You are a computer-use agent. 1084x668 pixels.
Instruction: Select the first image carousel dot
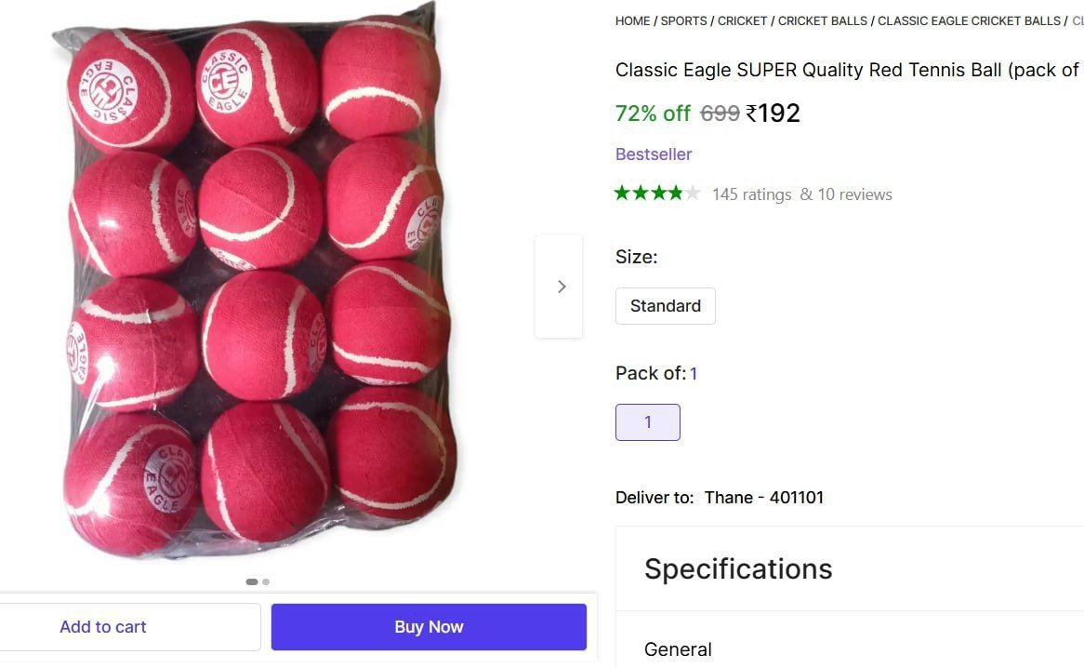[x=251, y=581]
